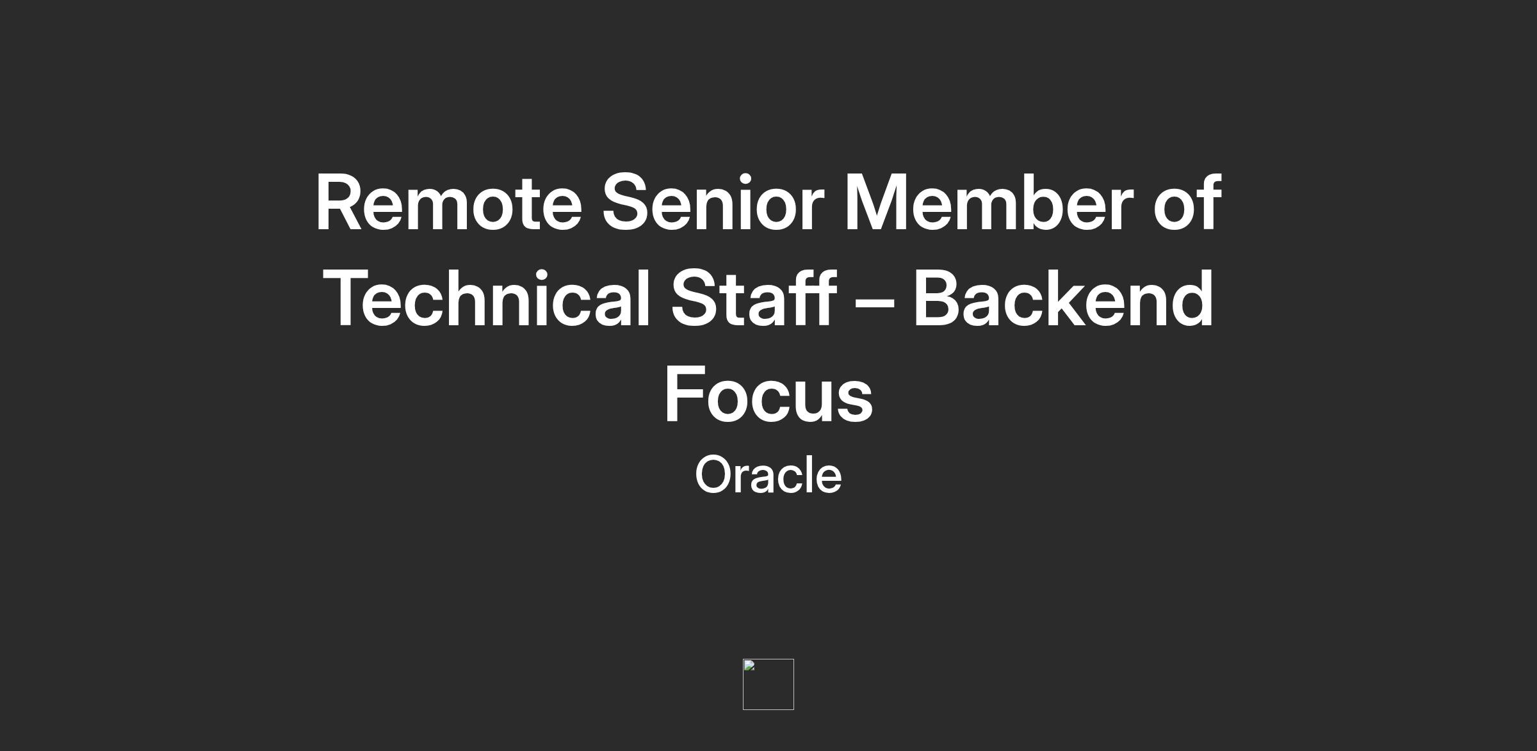Click the dash between Staff and Backend
1537x751 pixels.
click(x=874, y=301)
